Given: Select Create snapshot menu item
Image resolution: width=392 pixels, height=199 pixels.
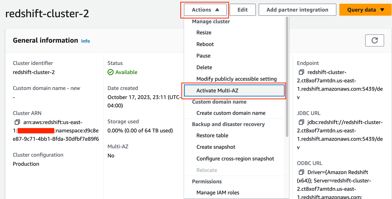Looking at the screenshot, I should (x=235, y=147).
